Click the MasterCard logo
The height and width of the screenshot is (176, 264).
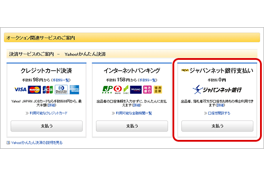click(x=34, y=89)
